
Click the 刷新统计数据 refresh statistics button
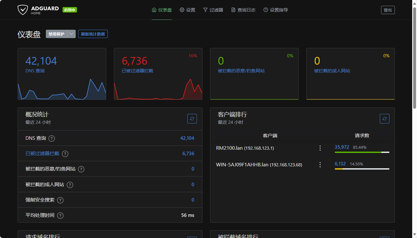tap(93, 34)
